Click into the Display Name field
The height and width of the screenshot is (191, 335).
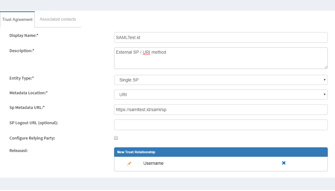pyautogui.click(x=221, y=37)
